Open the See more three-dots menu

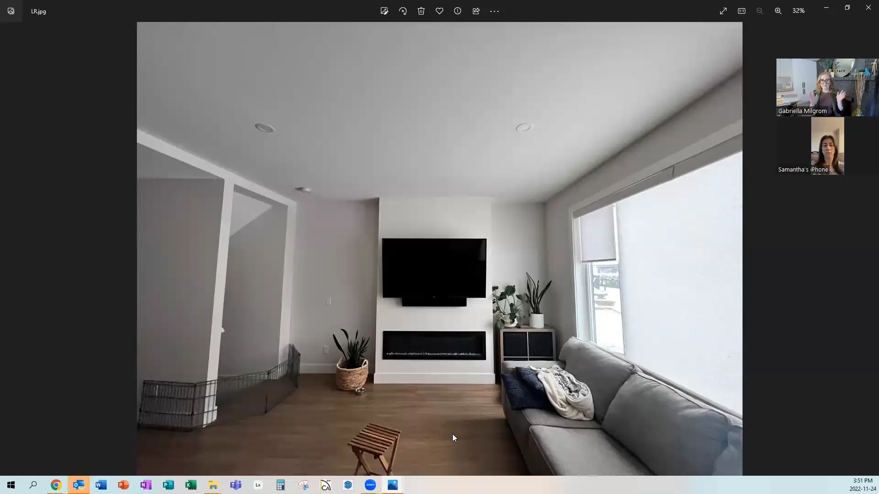pyautogui.click(x=494, y=11)
